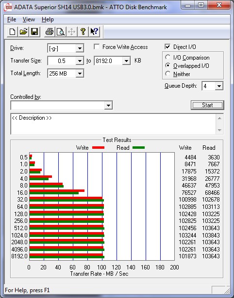Expand Total Length dropdown 256 MB
The image size is (234, 298).
click(x=80, y=74)
